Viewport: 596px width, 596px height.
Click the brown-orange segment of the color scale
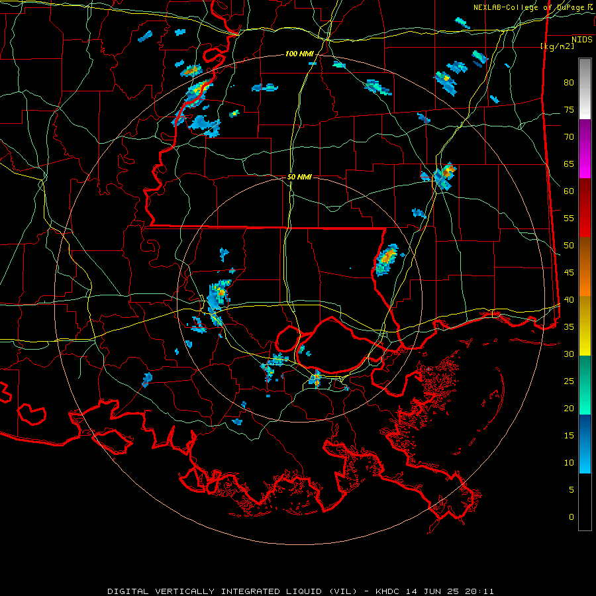(585, 267)
